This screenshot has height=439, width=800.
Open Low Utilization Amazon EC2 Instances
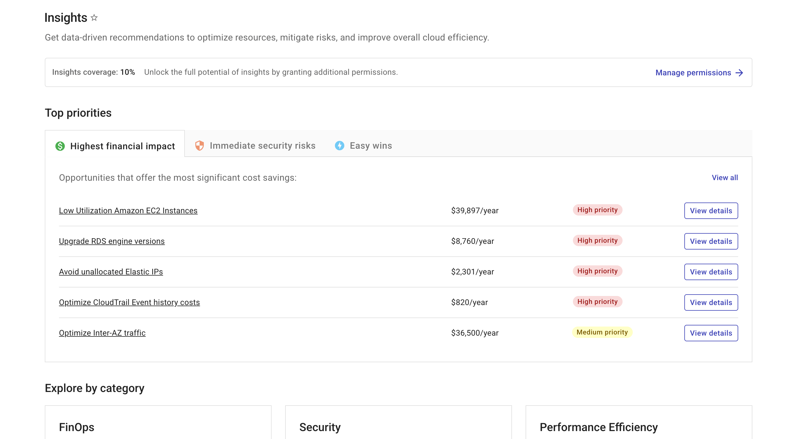coord(128,210)
